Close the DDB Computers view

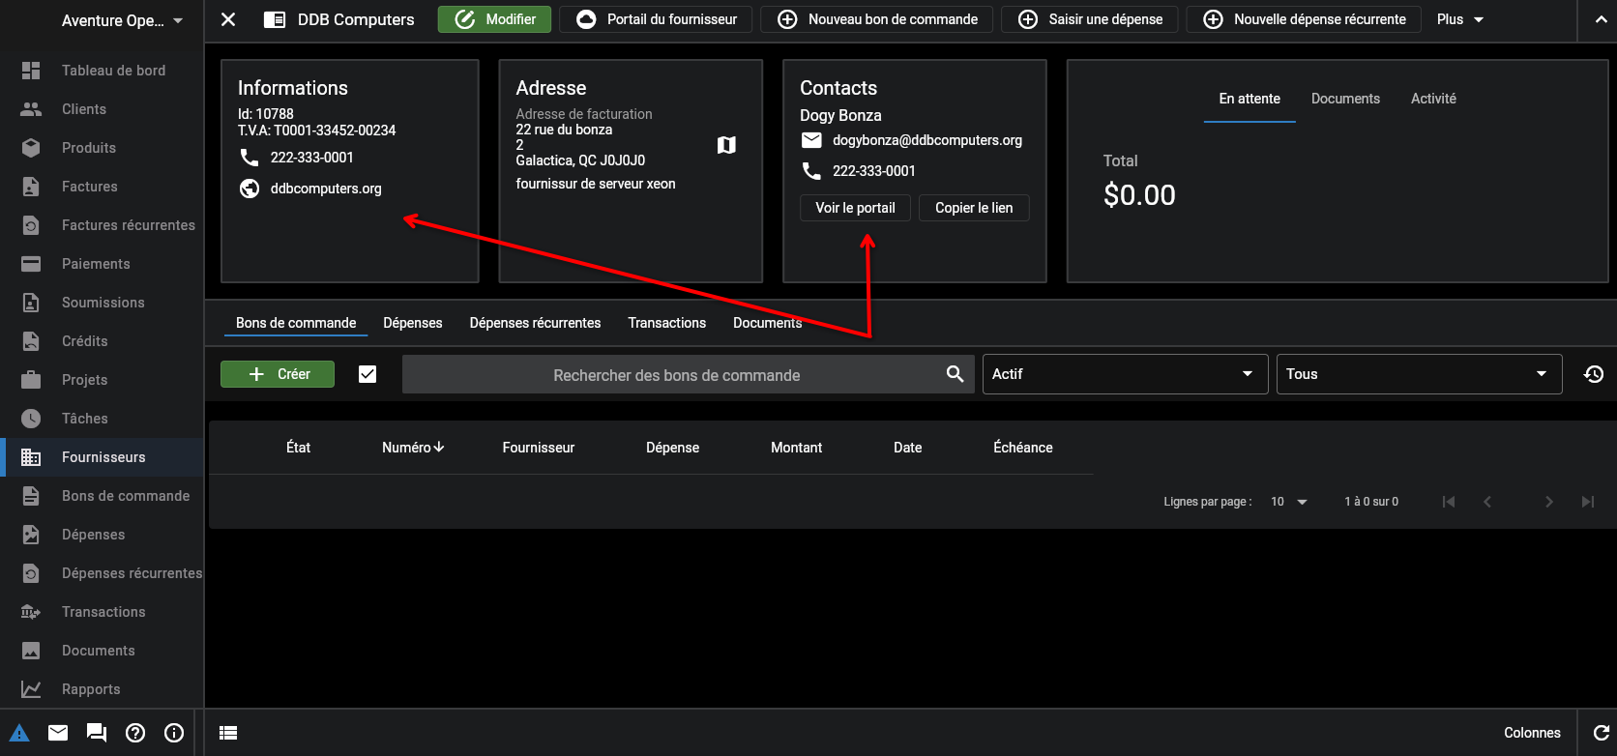228,19
